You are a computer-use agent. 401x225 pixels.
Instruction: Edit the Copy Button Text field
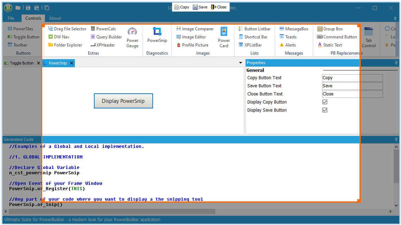pos(352,78)
